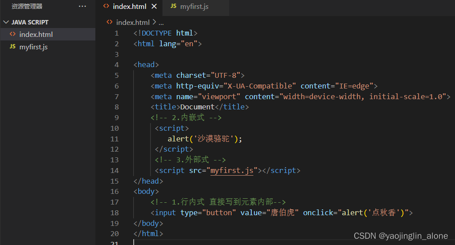Click the closing head tag on line 15
The height and width of the screenshot is (245, 455).
coord(148,181)
